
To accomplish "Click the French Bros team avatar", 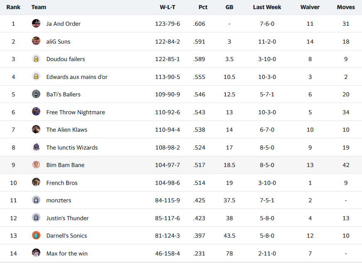I will 36,182.
